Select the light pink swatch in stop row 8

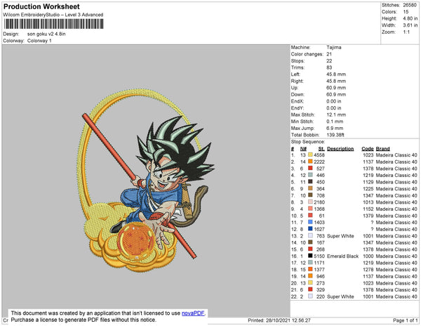(310, 202)
